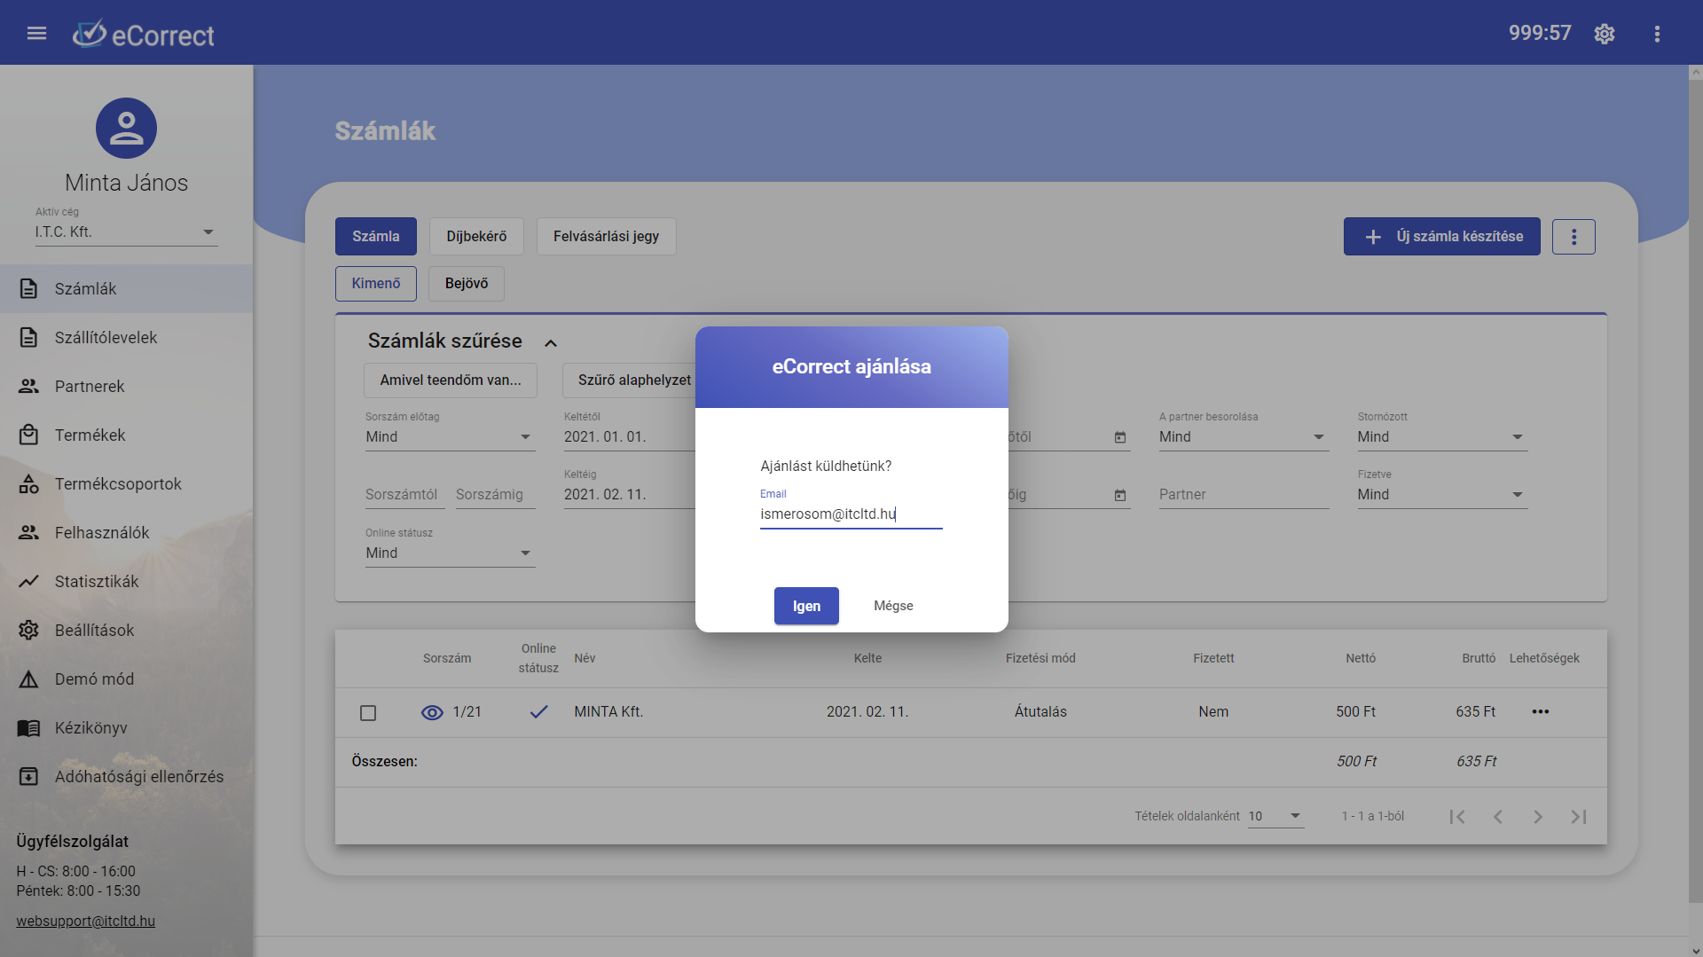Click the Beállítások gear icon in sidebar
Screen dimensions: 1703x957
point(28,630)
